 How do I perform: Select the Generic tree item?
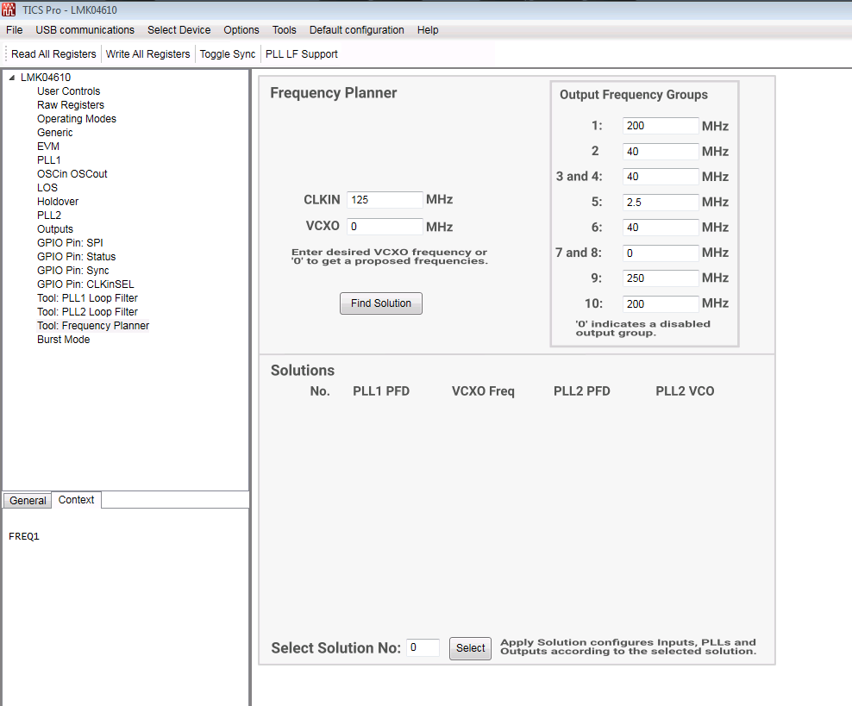55,133
